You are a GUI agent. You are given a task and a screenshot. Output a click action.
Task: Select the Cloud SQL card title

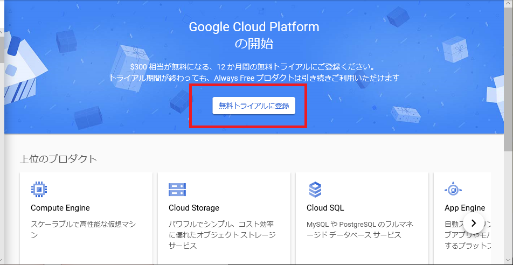point(325,208)
